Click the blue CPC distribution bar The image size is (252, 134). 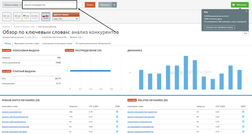click(x=90, y=71)
